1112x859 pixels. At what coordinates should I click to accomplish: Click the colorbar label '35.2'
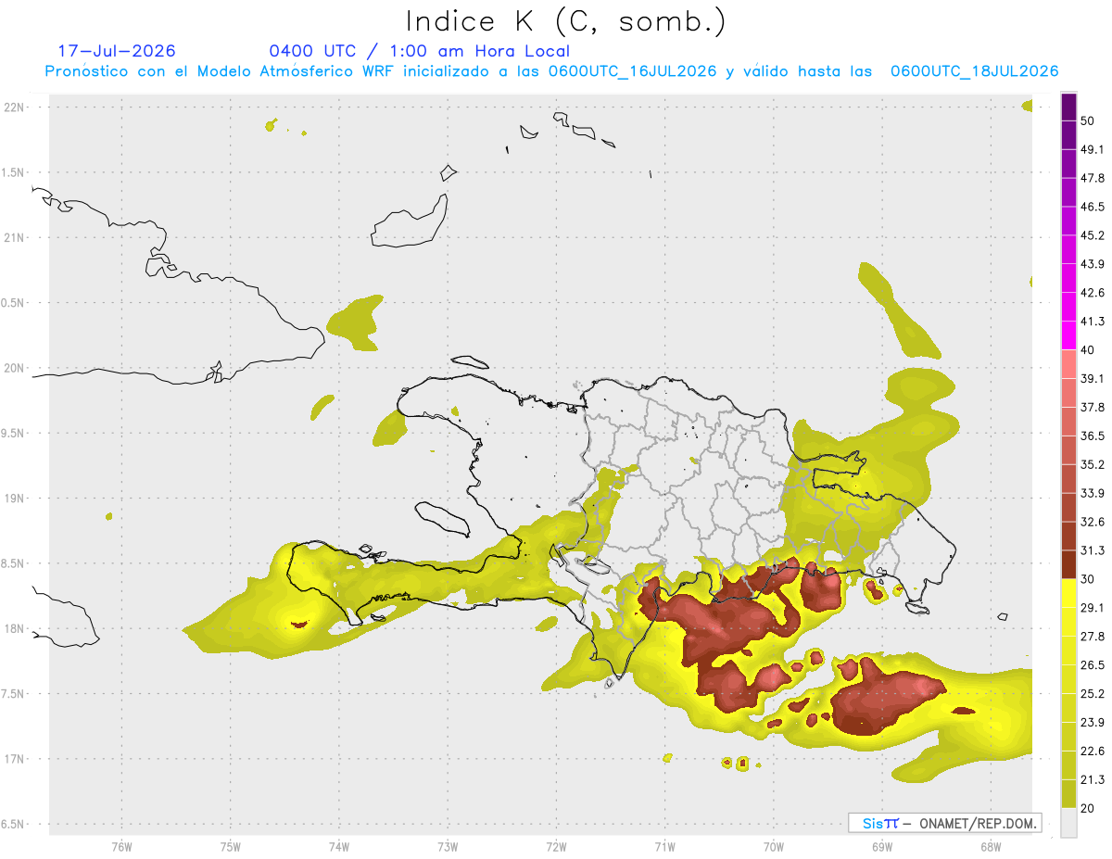coord(1093,465)
